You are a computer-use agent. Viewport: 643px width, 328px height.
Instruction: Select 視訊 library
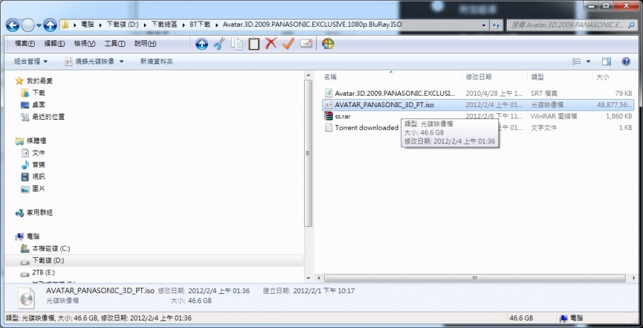tap(39, 177)
